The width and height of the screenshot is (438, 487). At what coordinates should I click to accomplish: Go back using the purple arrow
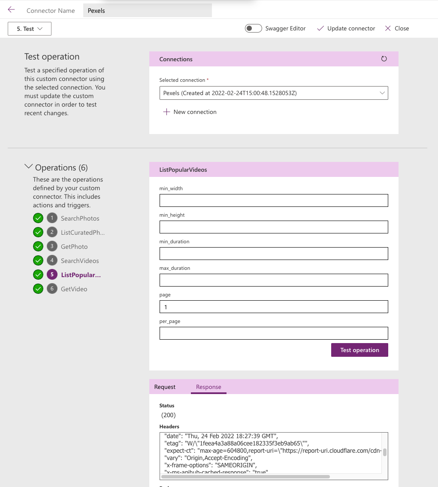tap(11, 9)
